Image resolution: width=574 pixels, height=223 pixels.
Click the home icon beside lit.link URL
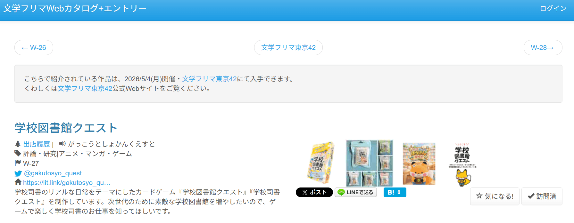[x=18, y=182]
